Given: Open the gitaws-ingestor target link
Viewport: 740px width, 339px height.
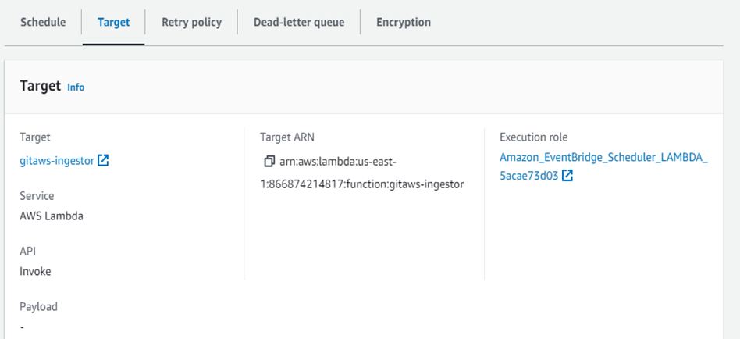Looking at the screenshot, I should point(57,161).
